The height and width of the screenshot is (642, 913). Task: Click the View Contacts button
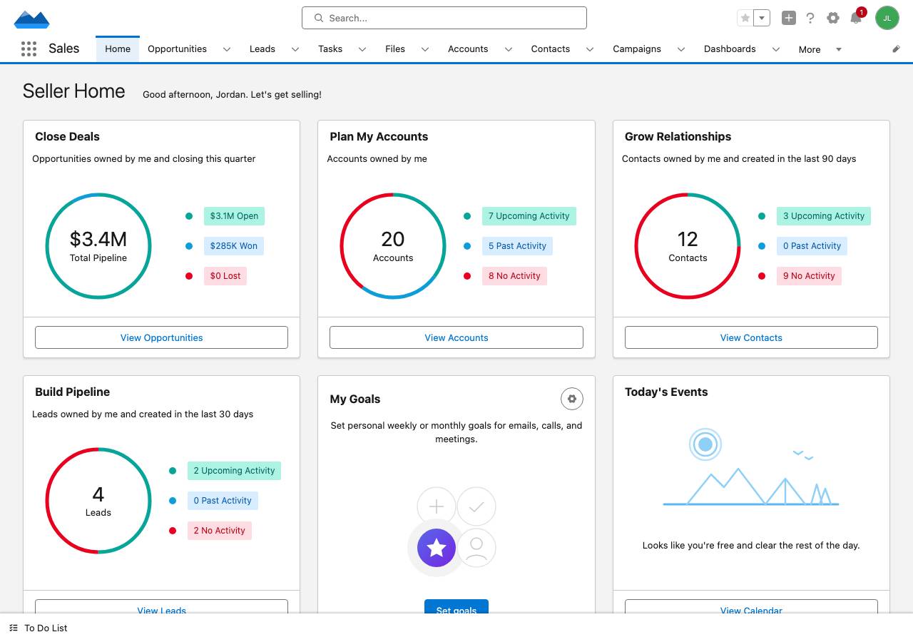tap(751, 337)
